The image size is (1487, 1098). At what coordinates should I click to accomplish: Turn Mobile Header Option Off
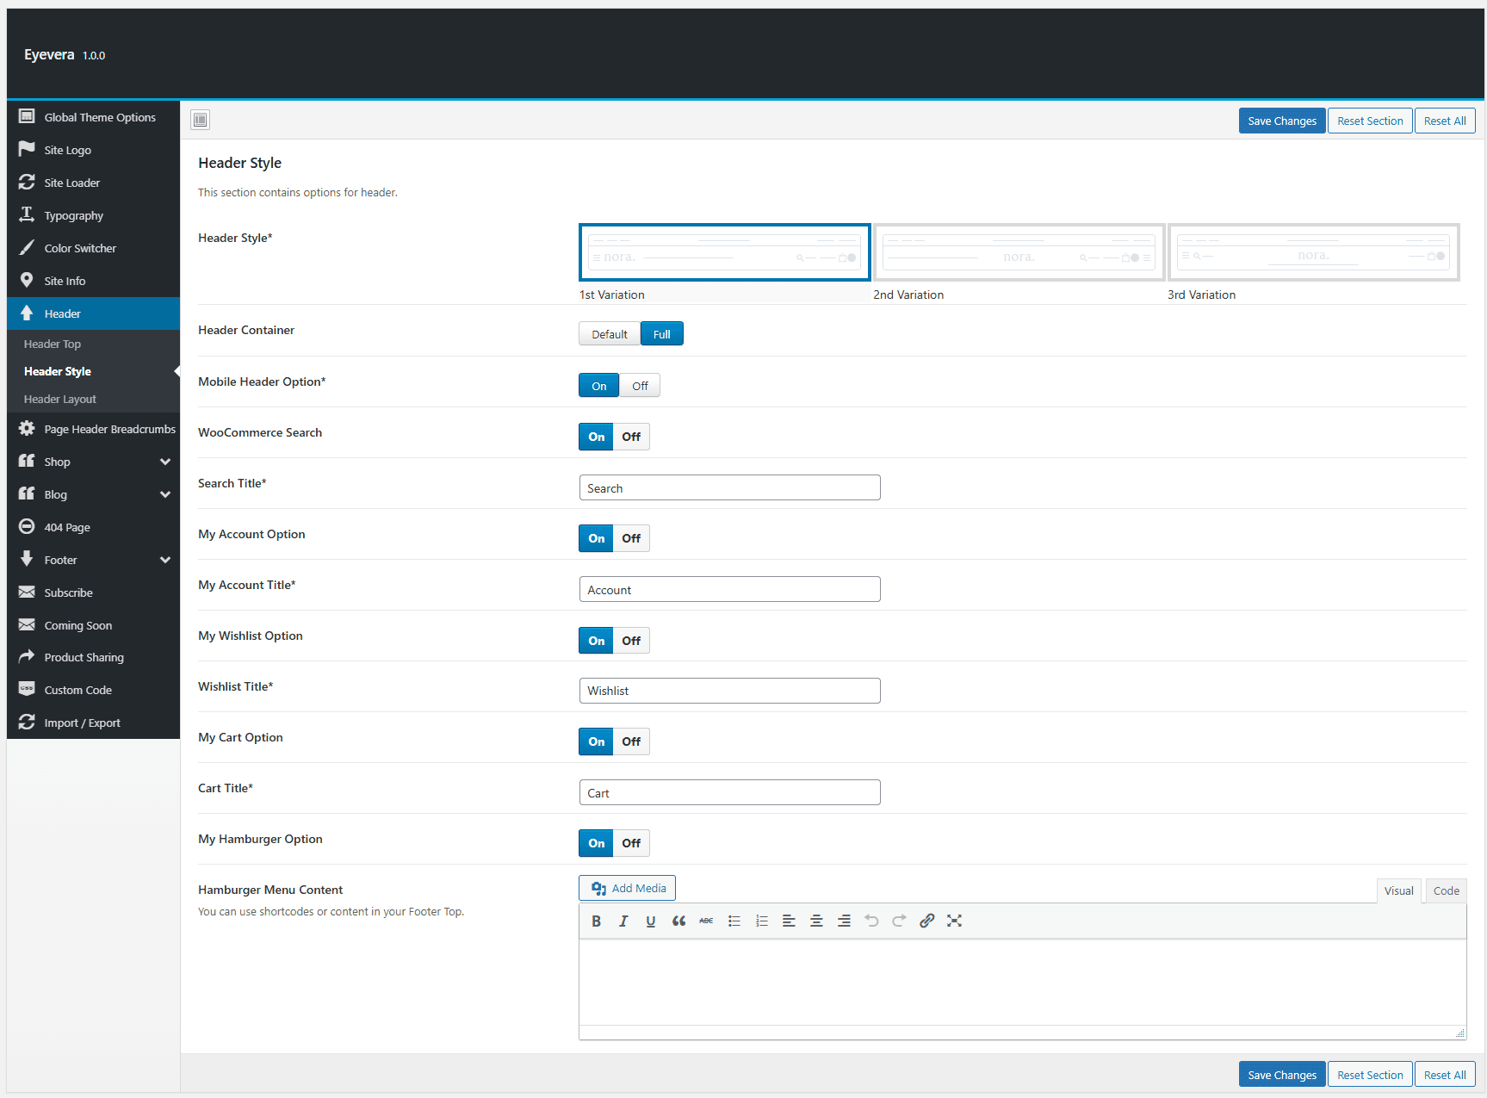pyautogui.click(x=640, y=386)
